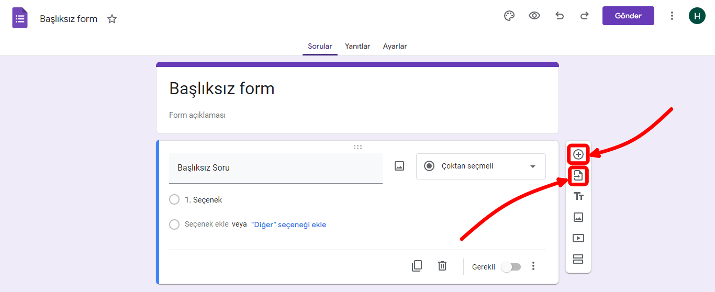Add an image from side toolbar
The width and height of the screenshot is (715, 292).
578,217
